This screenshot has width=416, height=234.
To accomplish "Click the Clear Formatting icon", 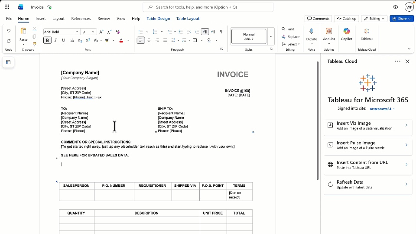I will tap(117, 32).
